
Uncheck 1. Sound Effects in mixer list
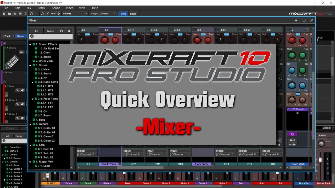click(34, 44)
